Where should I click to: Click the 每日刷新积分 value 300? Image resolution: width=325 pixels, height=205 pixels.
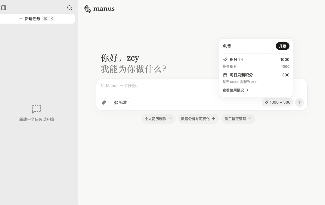tap(286, 75)
